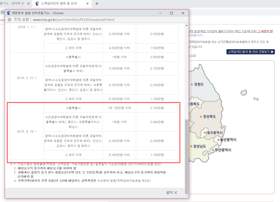Click the 강원도 map marker
The width and height of the screenshot is (280, 202).
pyautogui.click(x=192, y=84)
